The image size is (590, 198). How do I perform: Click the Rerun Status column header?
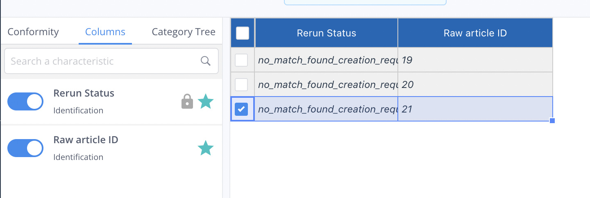coord(327,33)
